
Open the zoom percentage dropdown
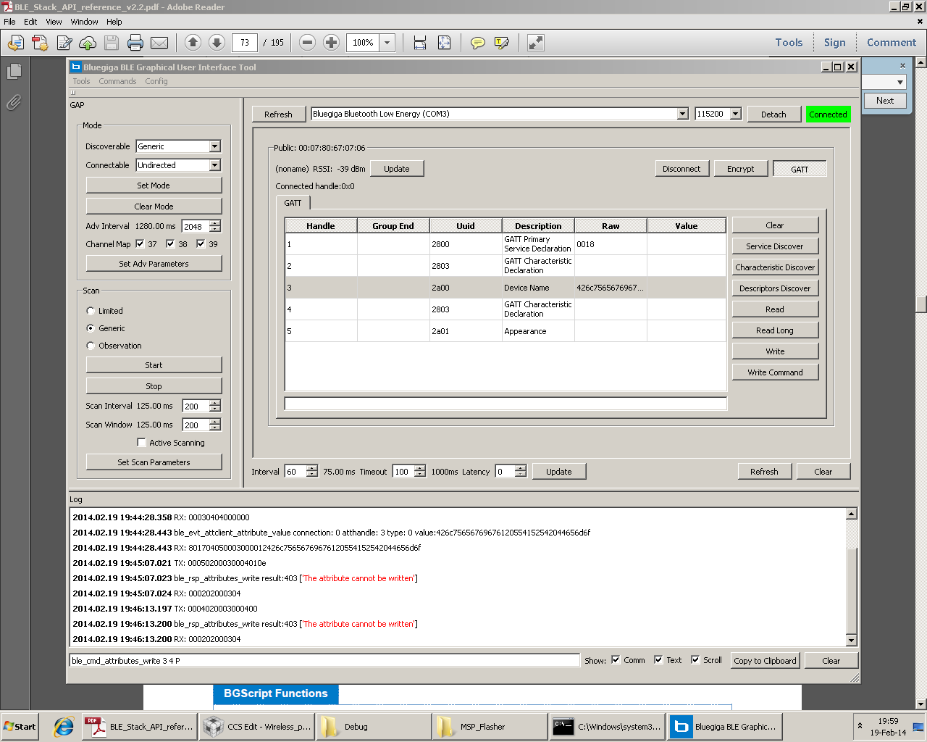(x=387, y=43)
